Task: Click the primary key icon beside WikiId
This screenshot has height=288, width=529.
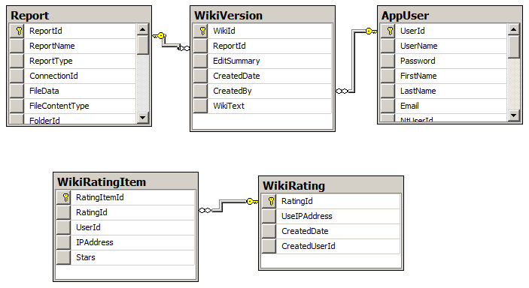Action: point(202,31)
